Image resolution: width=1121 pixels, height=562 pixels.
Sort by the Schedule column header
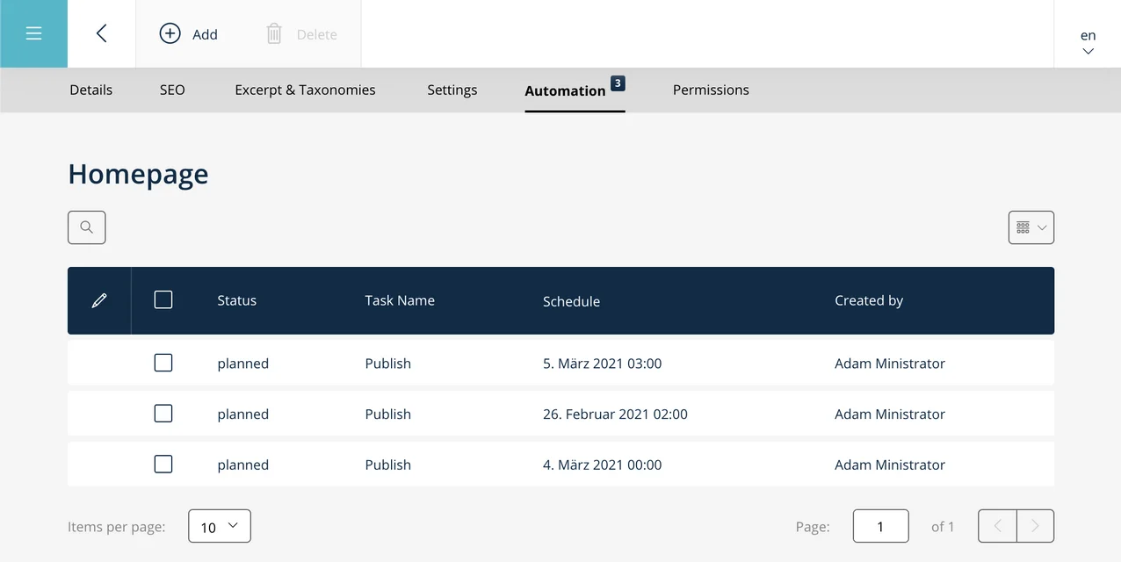(571, 301)
